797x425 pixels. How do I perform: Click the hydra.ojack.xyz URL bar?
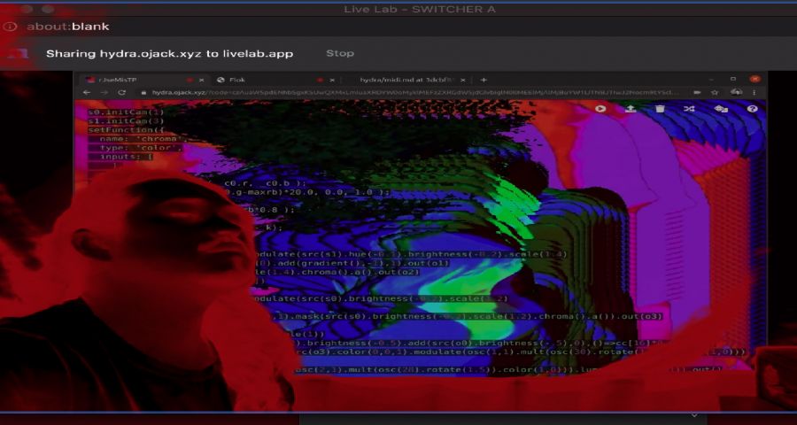pyautogui.click(x=414, y=92)
